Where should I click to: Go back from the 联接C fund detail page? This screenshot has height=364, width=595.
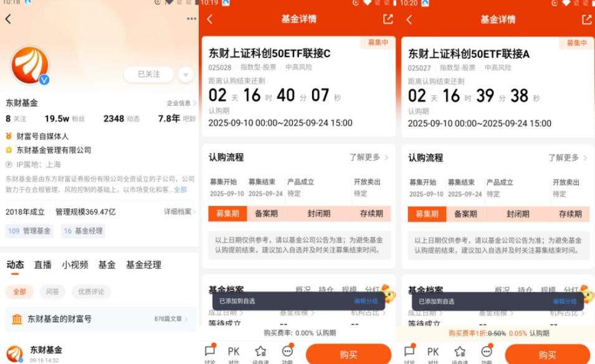210,19
